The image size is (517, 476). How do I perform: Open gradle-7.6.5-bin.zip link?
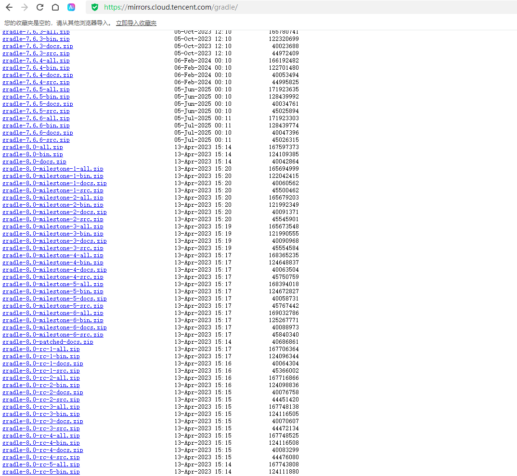[36, 97]
